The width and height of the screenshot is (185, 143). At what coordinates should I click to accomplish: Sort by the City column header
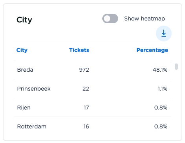pyautogui.click(x=22, y=50)
